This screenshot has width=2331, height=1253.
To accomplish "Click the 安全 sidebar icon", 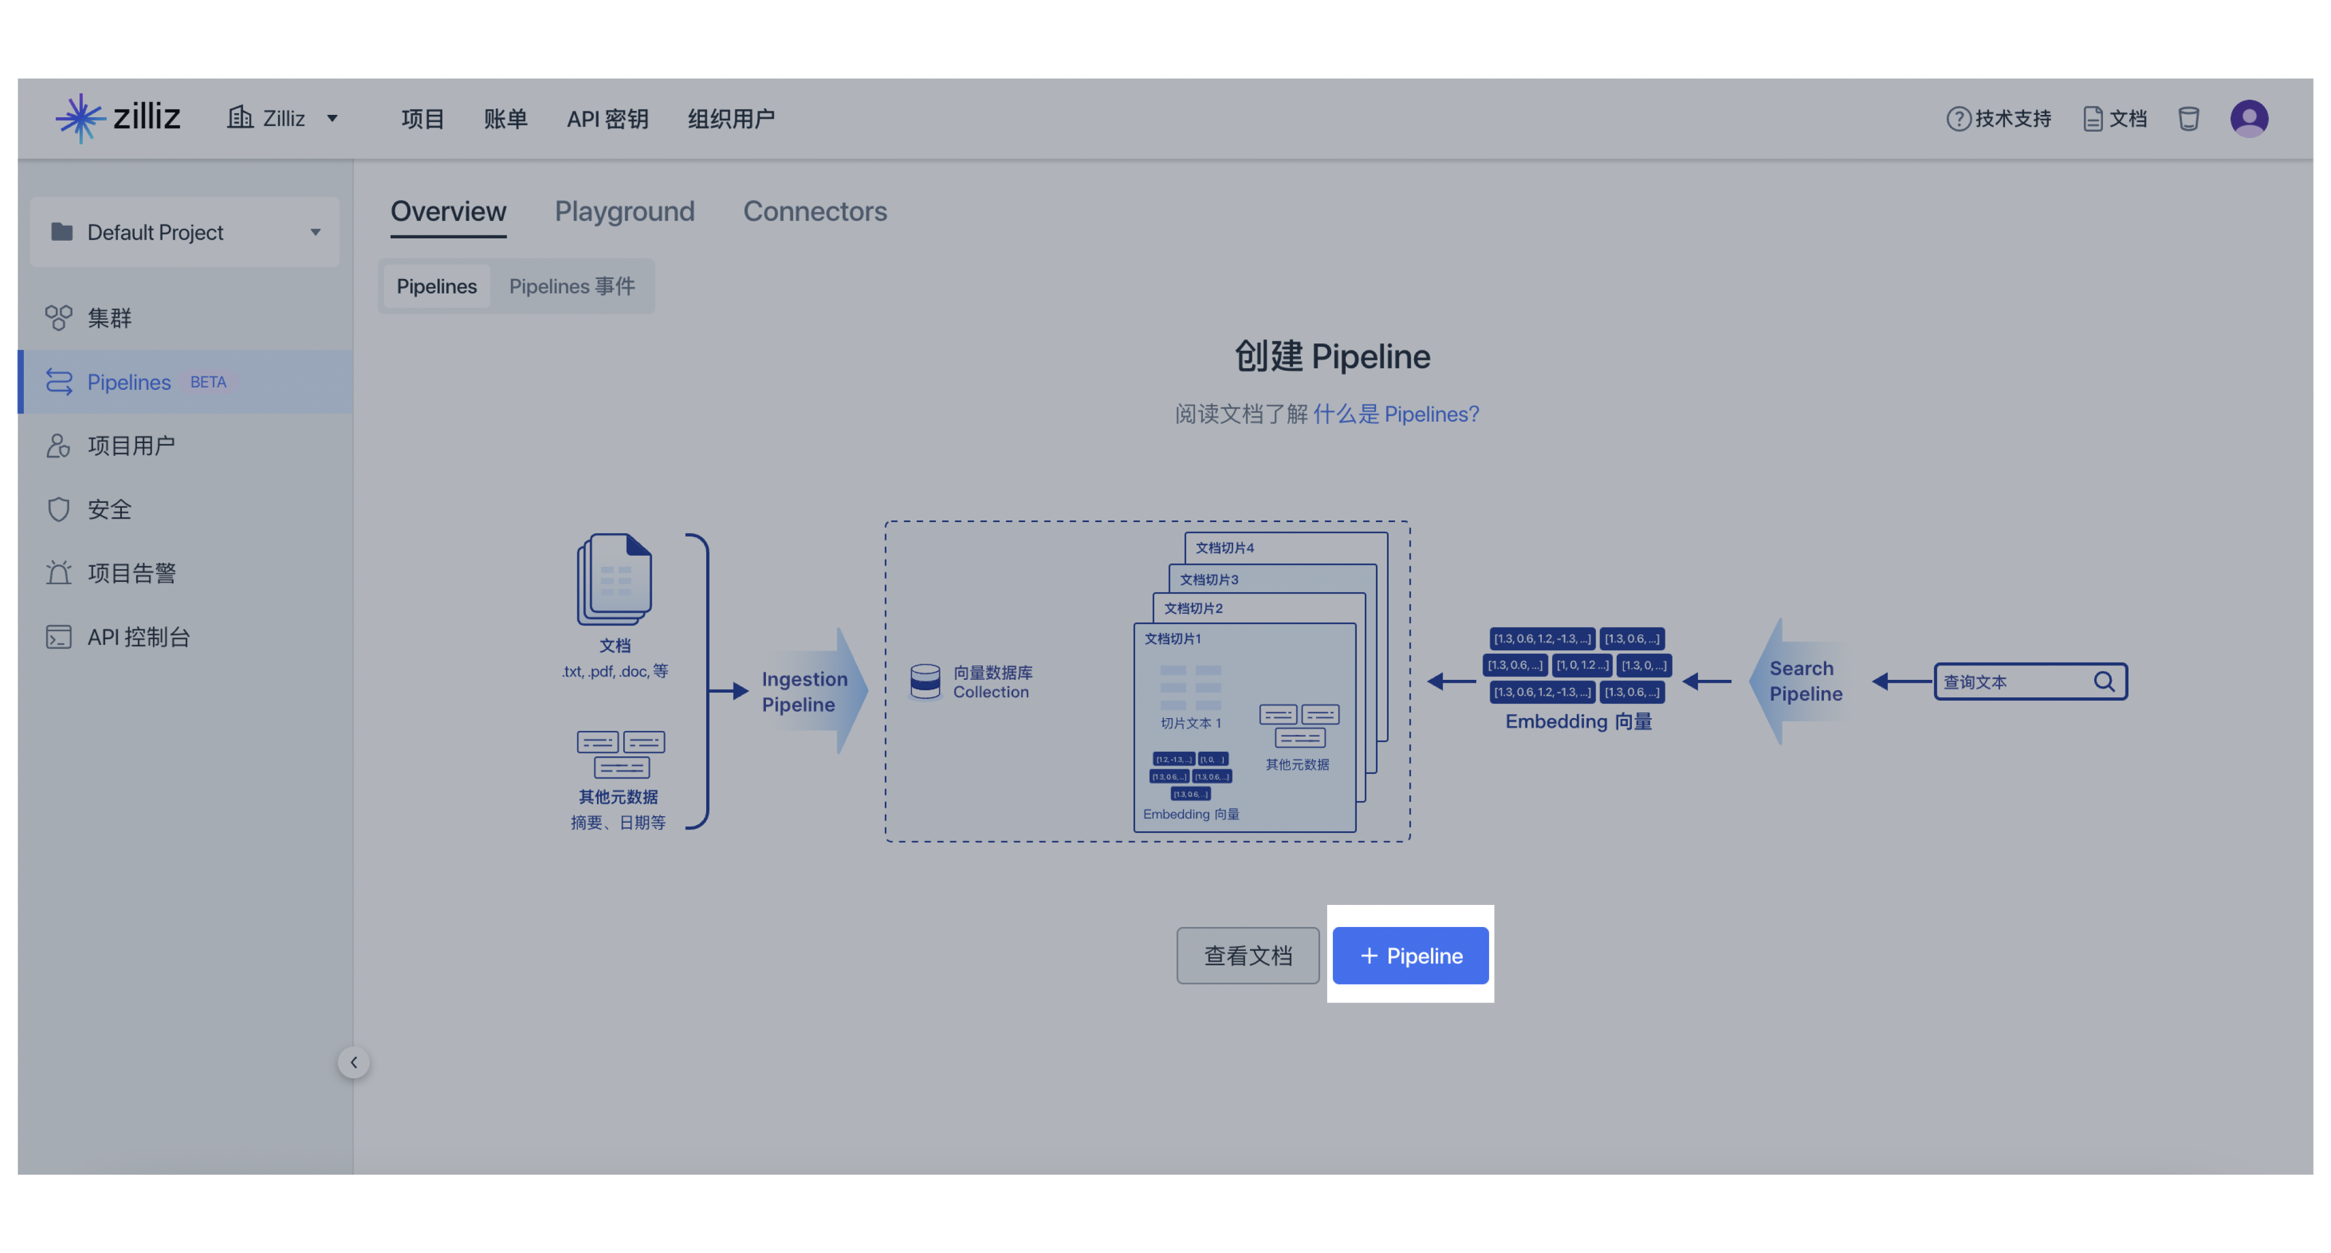I will pyautogui.click(x=56, y=509).
